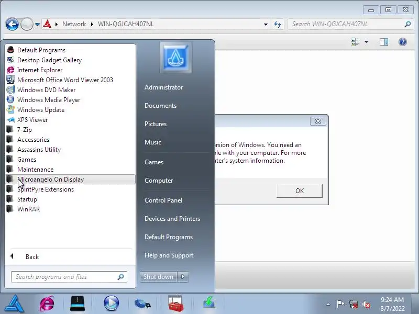Click the Explorer forward arrow
This screenshot has width=419, height=314.
click(27, 24)
